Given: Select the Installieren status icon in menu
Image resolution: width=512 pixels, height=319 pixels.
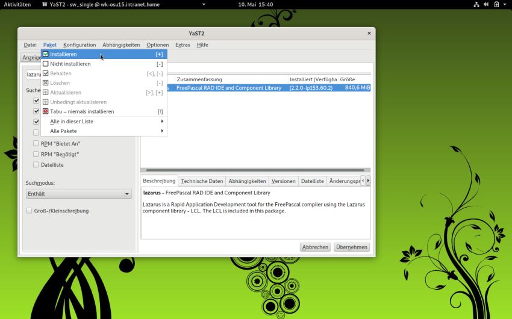Looking at the screenshot, I should [x=46, y=54].
